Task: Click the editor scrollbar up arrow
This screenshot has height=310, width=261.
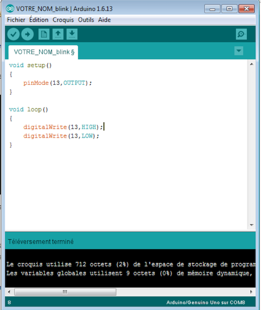Action: (252, 64)
